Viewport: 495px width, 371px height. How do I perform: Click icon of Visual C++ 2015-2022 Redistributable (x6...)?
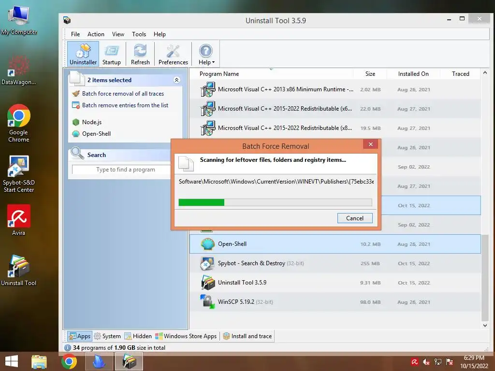click(208, 109)
